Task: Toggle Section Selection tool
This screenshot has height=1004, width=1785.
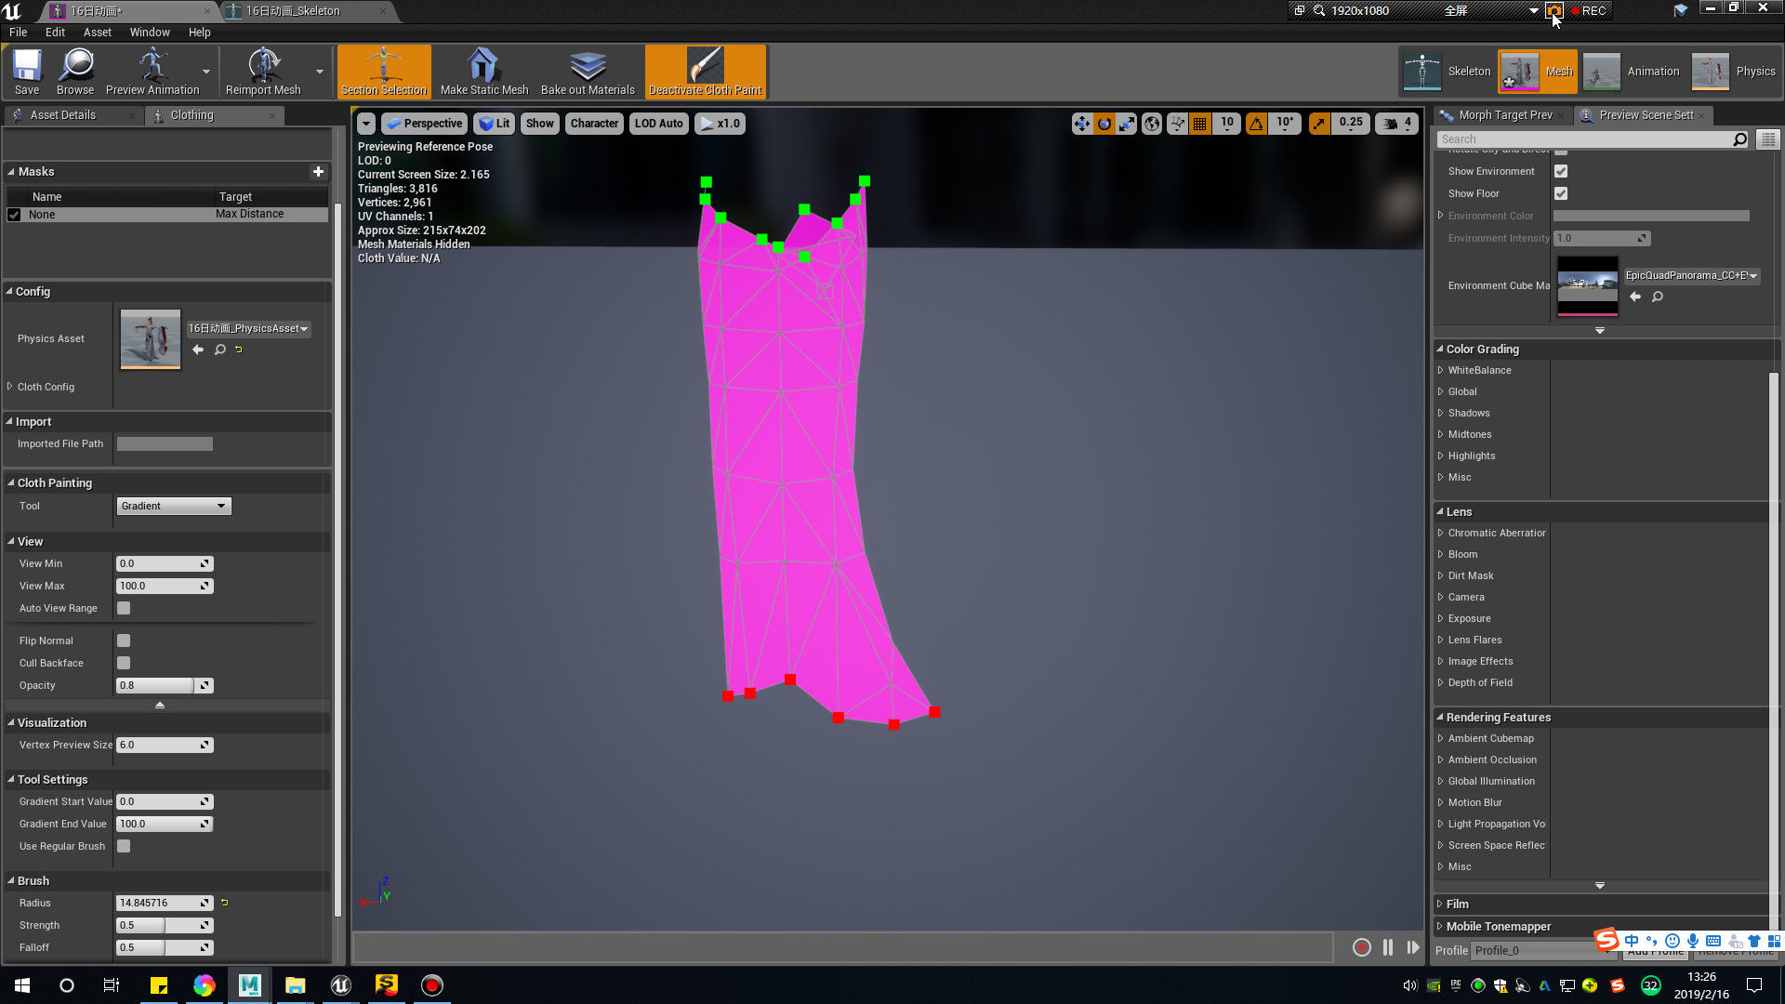Action: (384, 72)
